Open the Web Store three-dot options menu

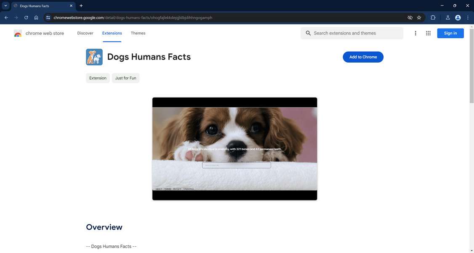(x=415, y=33)
